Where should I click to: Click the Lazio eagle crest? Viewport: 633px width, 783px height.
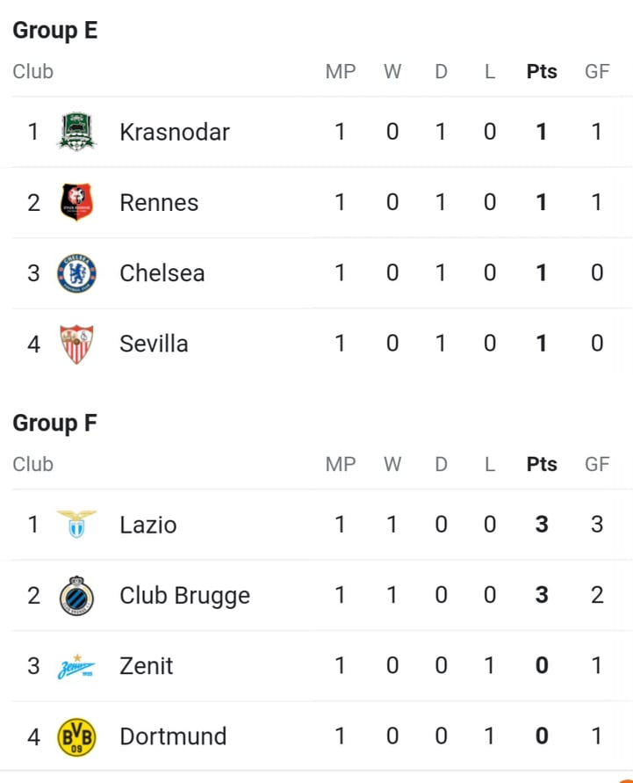pos(76,524)
